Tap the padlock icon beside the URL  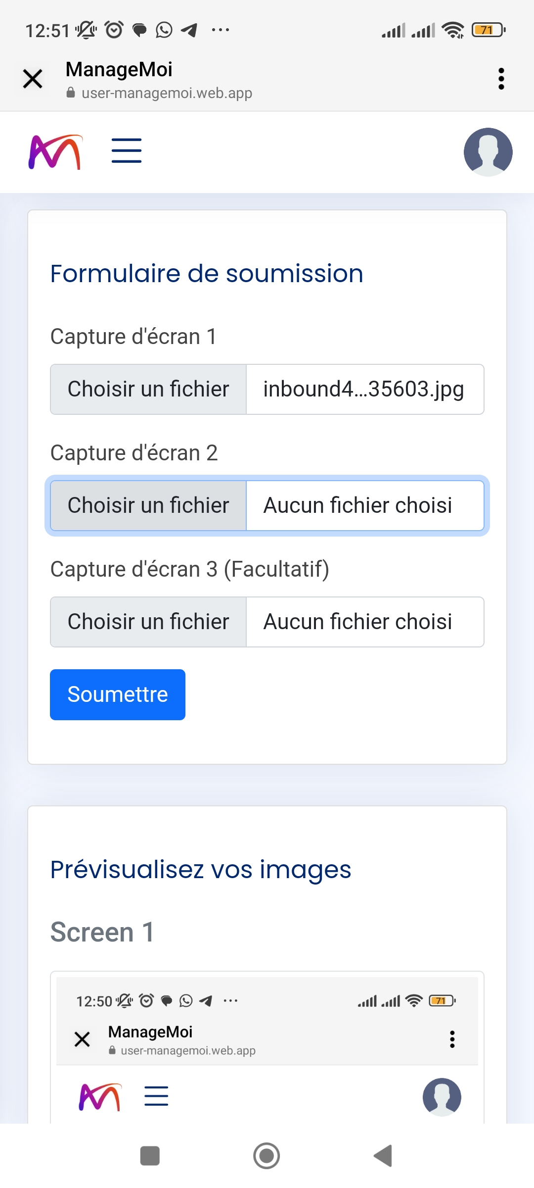point(71,93)
